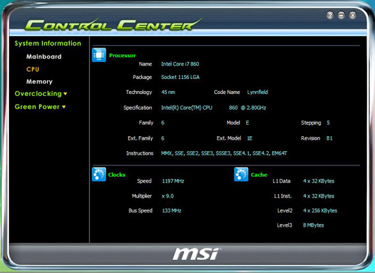Click the 45 nm technology value

point(168,92)
